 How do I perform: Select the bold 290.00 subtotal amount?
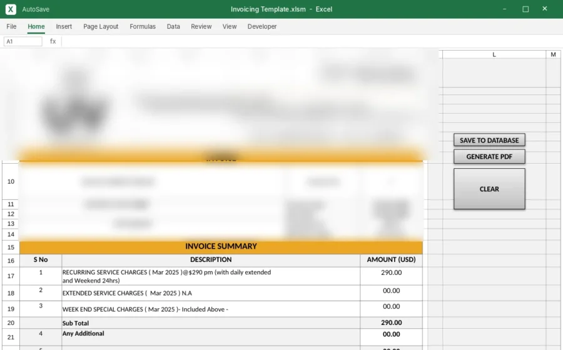pos(392,323)
